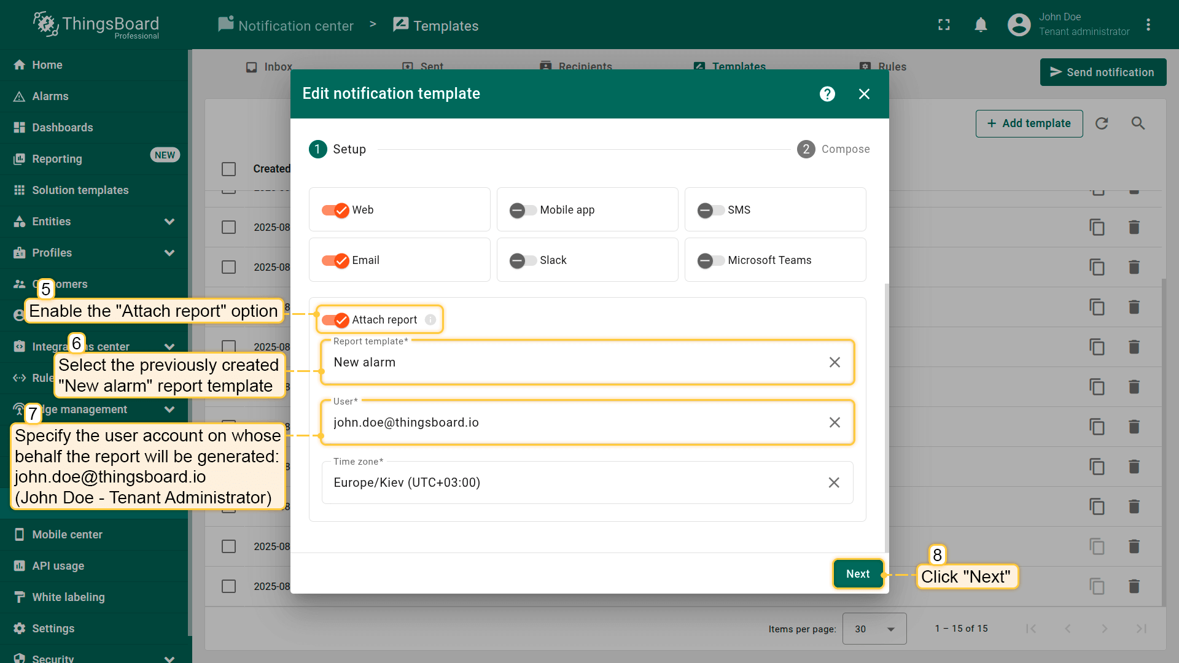The image size is (1179, 663).
Task: Open the User selection field
Action: click(587, 422)
